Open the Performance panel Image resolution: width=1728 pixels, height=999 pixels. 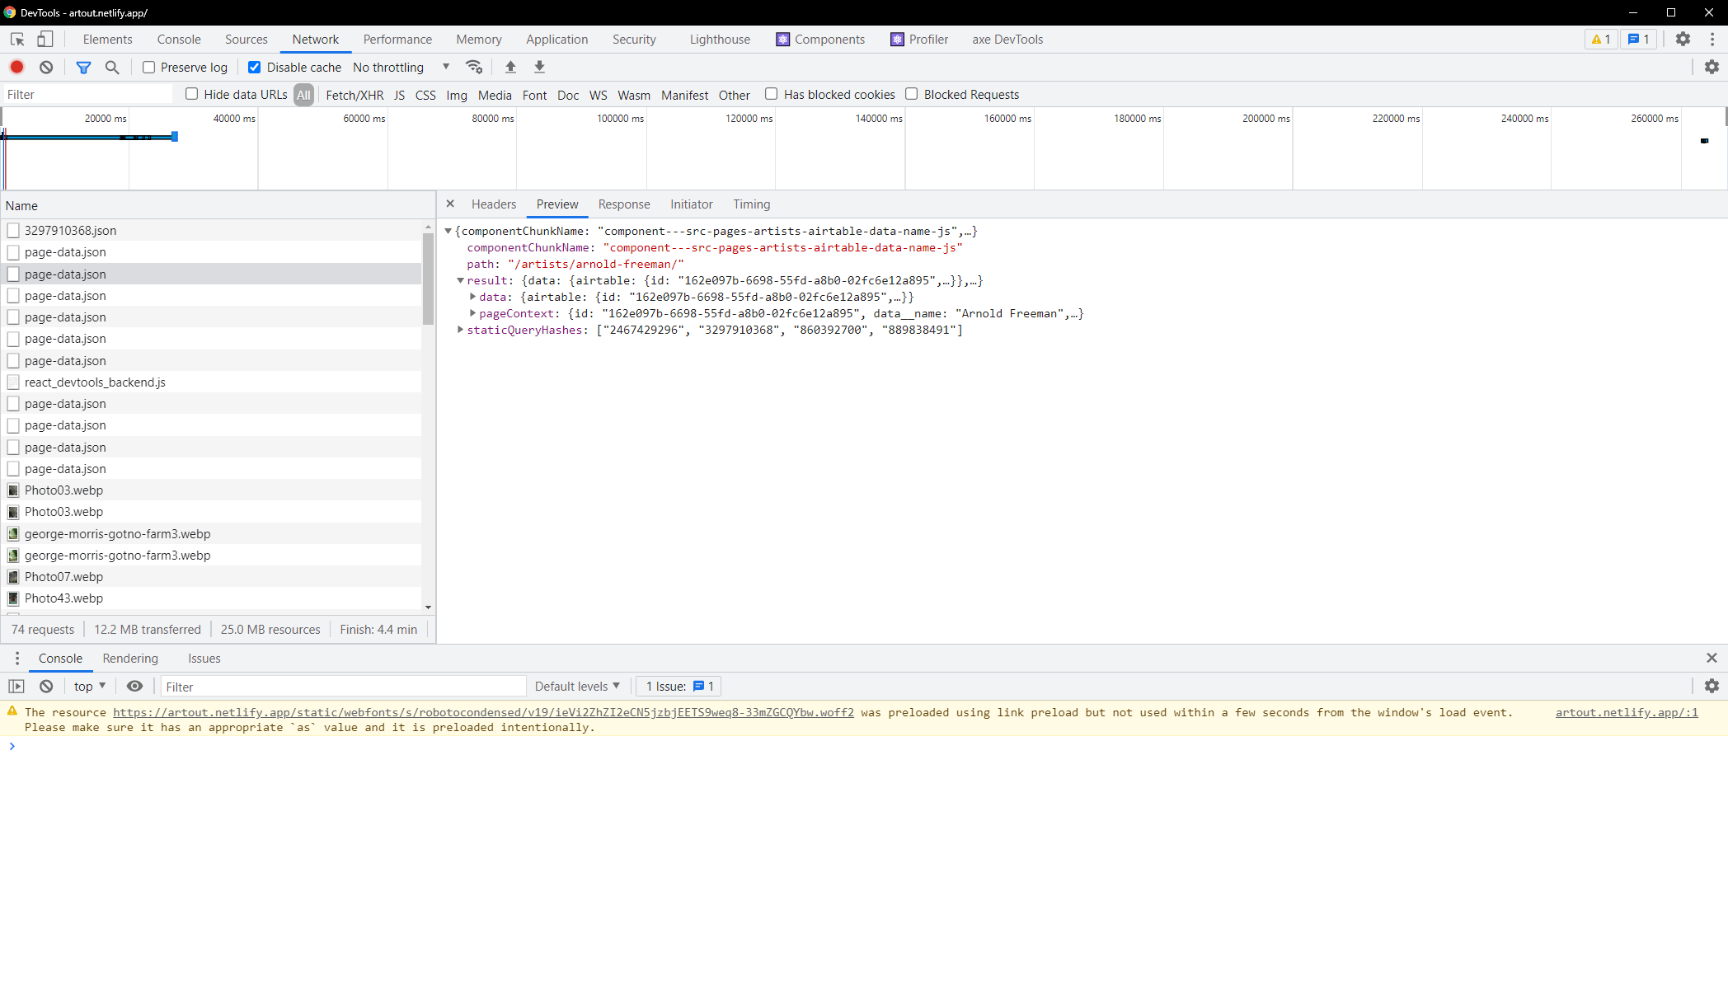point(397,39)
